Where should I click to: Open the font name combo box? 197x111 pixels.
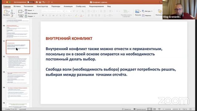pos(53,11)
